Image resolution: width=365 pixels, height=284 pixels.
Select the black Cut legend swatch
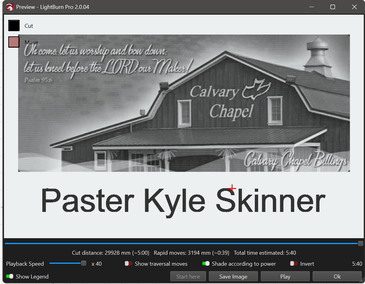(14, 26)
